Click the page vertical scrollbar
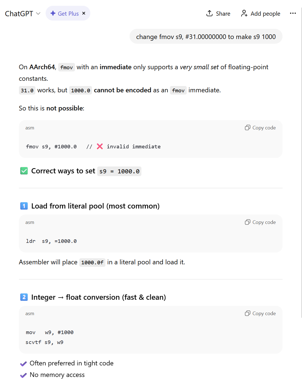This screenshot has height=383, width=302. (301, 162)
